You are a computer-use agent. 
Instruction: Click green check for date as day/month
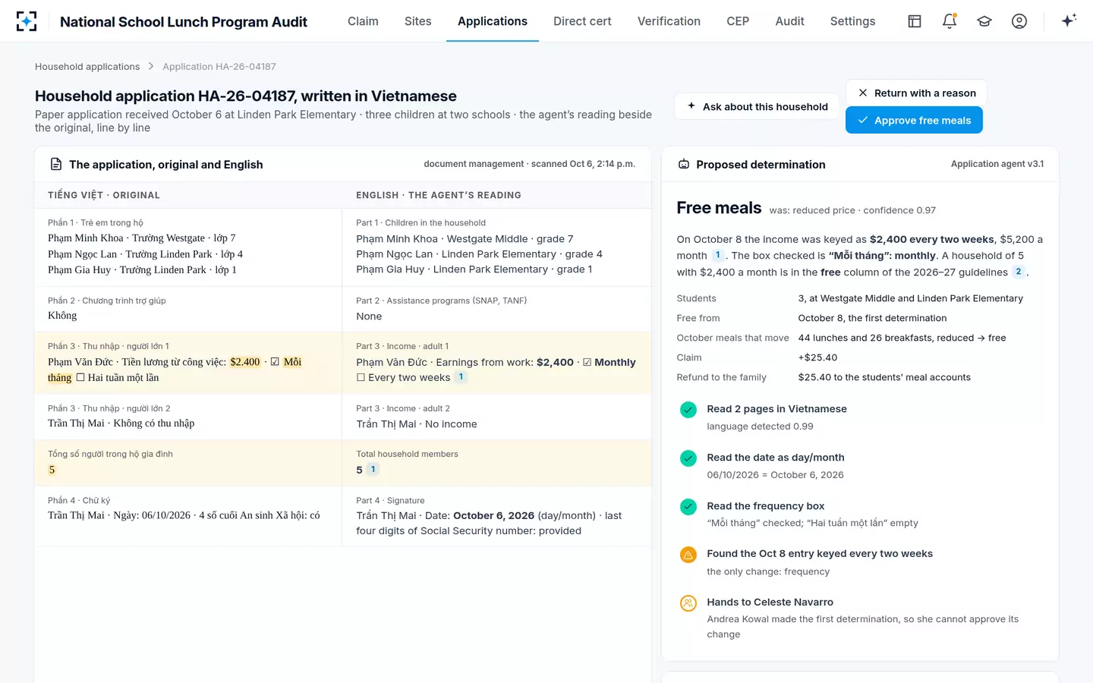click(x=688, y=458)
